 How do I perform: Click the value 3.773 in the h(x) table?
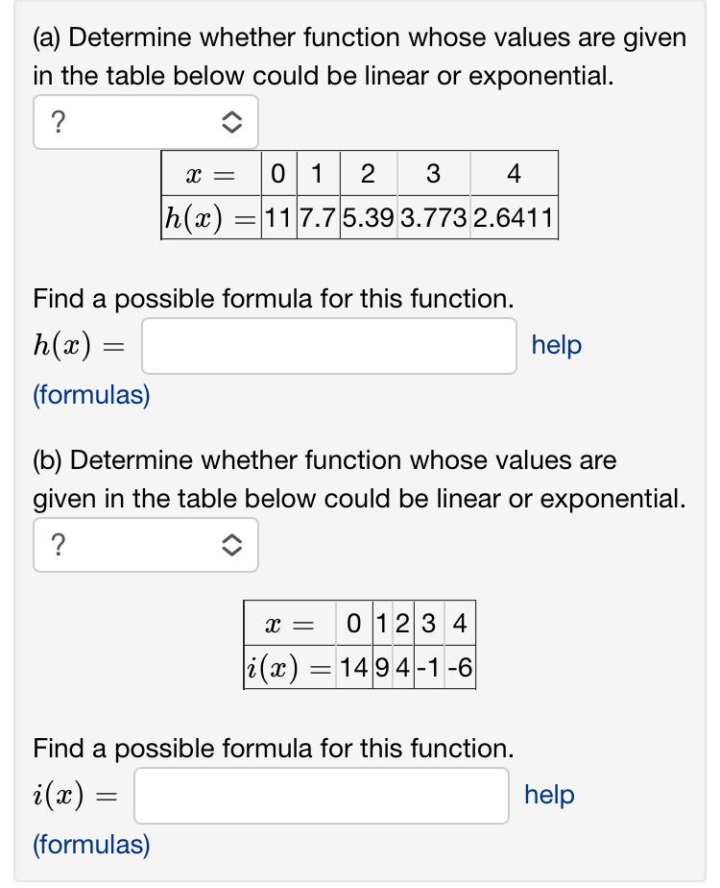pos(434,216)
